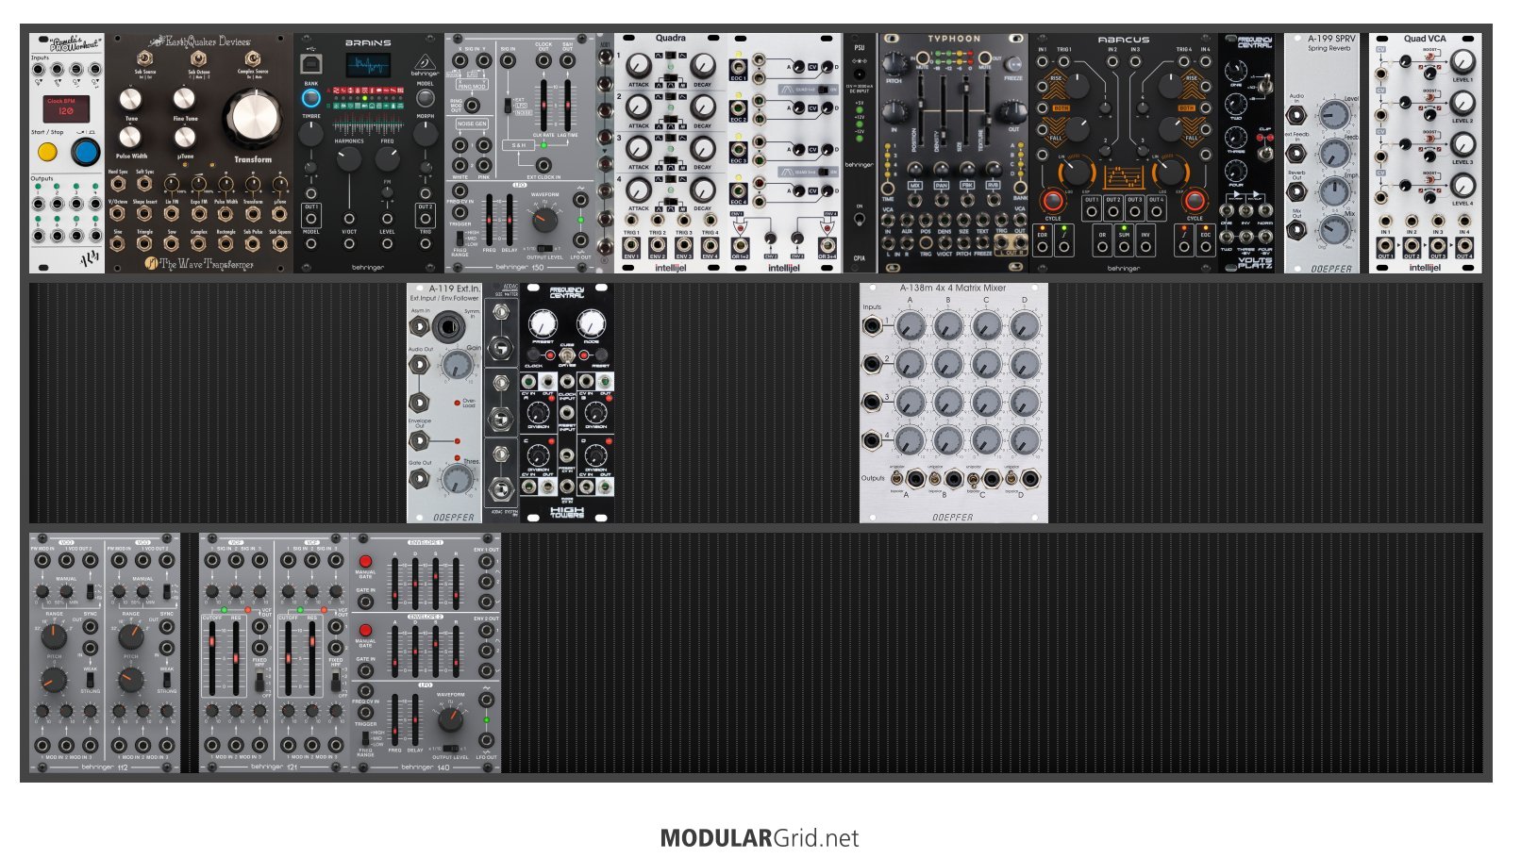Click the OUT 4 jack on Quad VCA
Screen dimensions: 1521x858
[1463, 246]
